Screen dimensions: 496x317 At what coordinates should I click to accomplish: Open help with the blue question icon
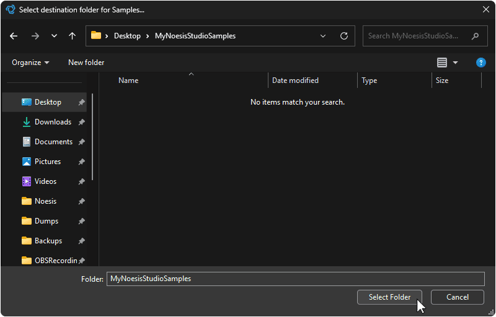[481, 63]
